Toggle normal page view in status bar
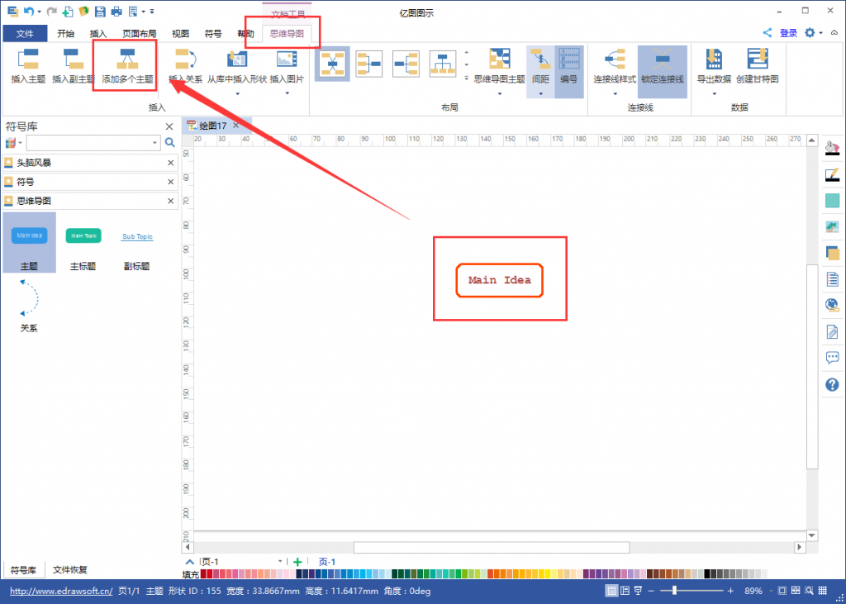Image resolution: width=846 pixels, height=604 pixels. coord(611,591)
